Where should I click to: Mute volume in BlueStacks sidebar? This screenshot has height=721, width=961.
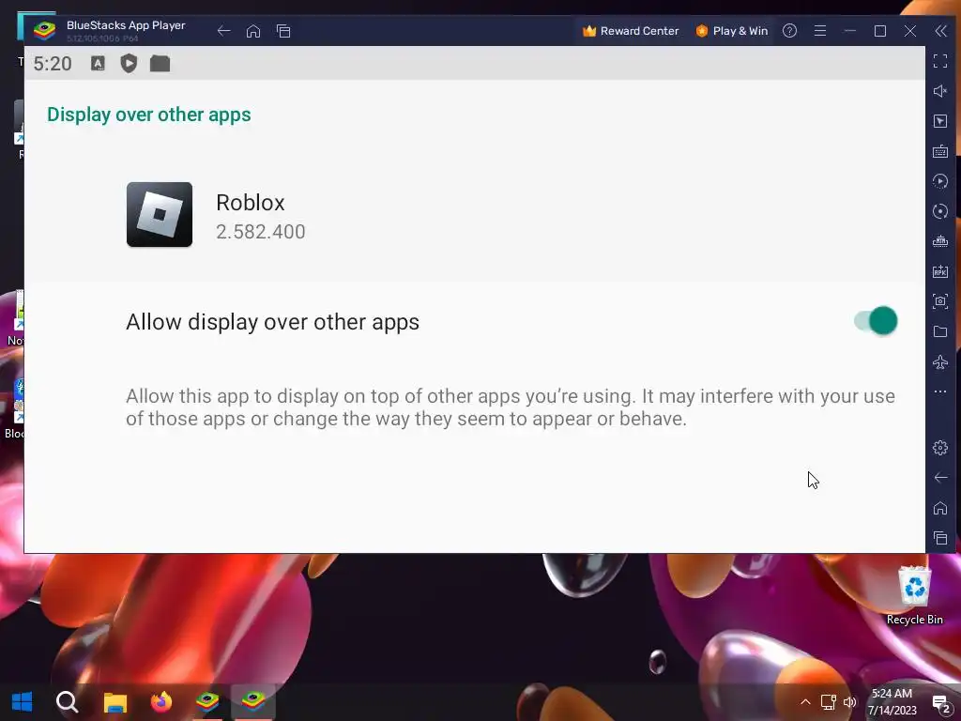[x=940, y=91]
